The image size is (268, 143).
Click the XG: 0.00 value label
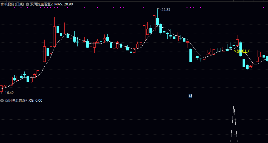[35, 101]
